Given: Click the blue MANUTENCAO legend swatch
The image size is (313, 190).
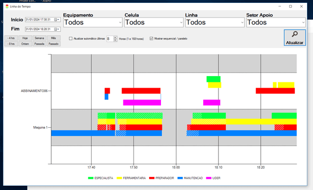Looking at the screenshot, I should (180, 178).
